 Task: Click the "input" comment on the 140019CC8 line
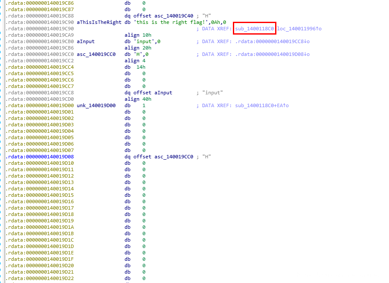[x=212, y=93]
